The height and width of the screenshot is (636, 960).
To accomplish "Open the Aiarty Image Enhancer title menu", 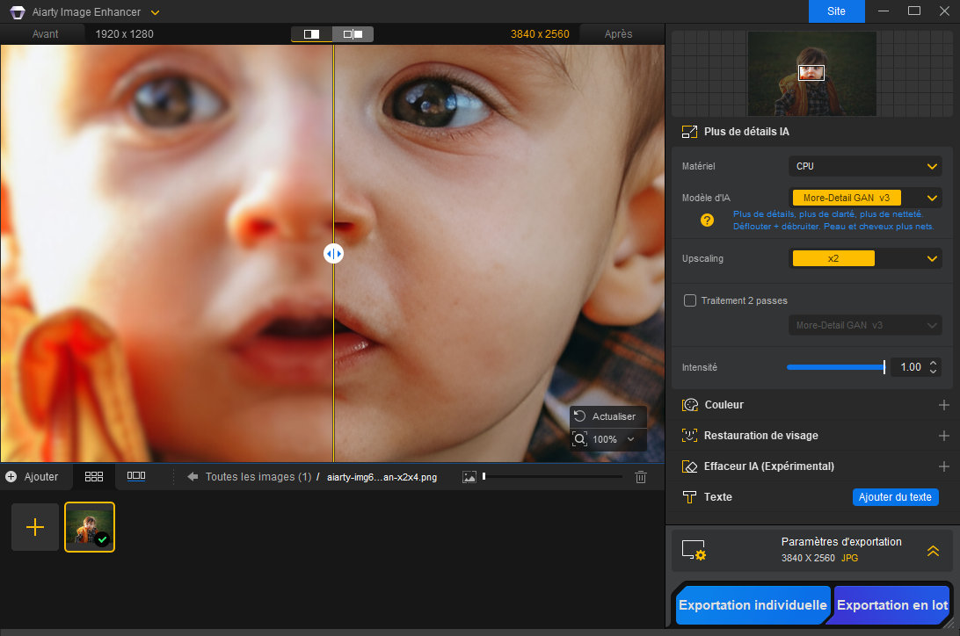I will pos(156,12).
